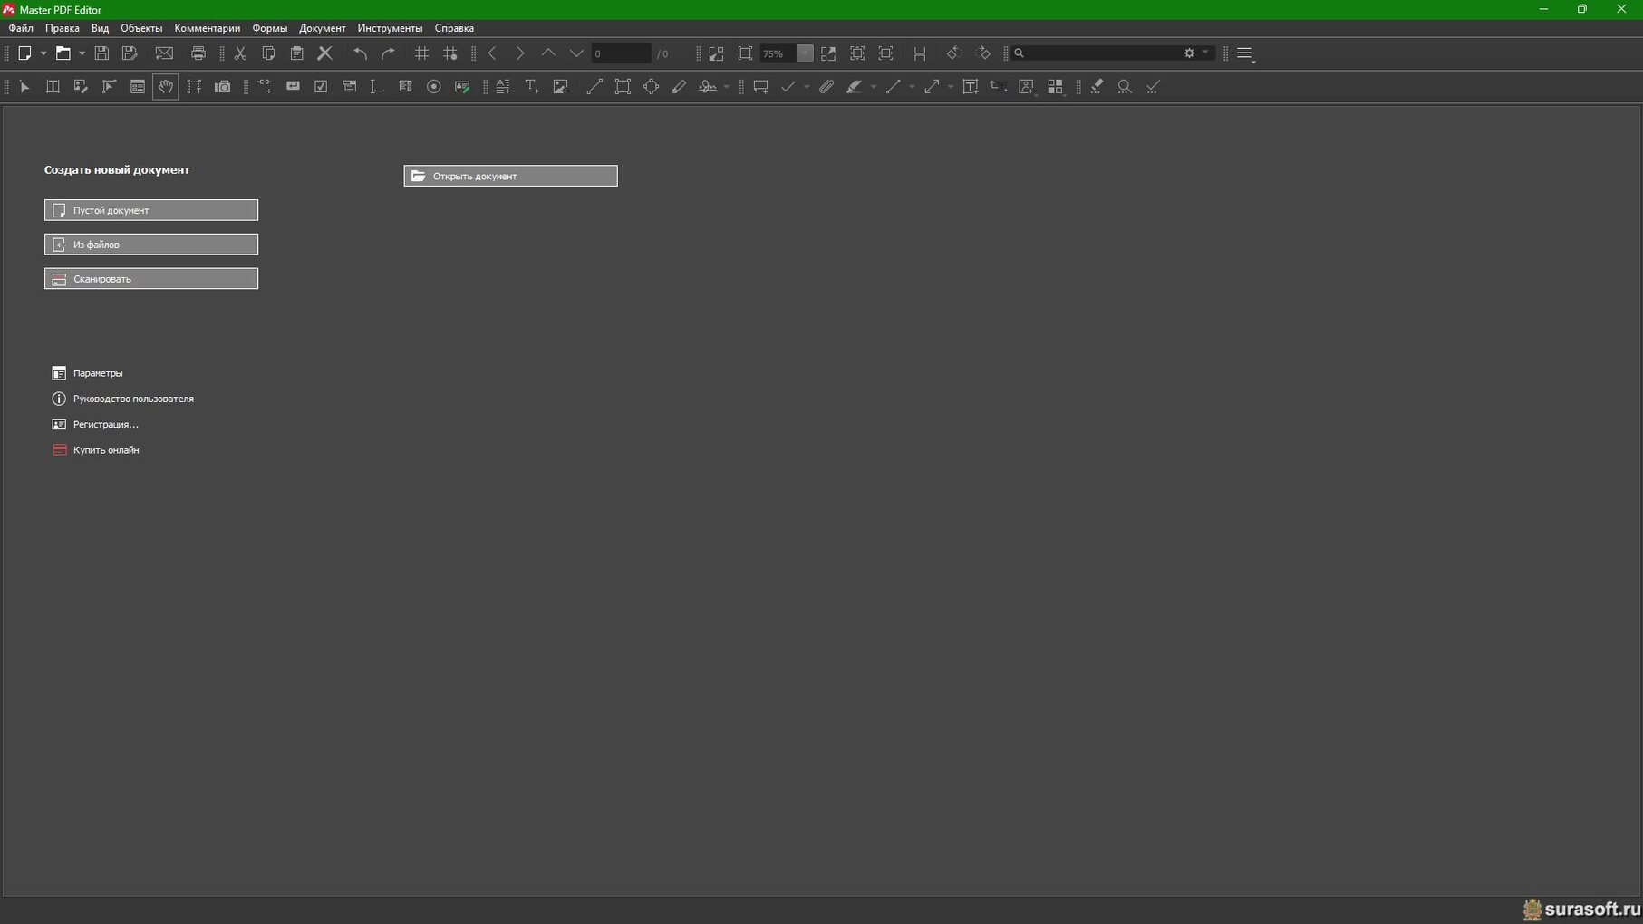Toggle the Check Box form field tool
The width and height of the screenshot is (1643, 924).
[321, 87]
